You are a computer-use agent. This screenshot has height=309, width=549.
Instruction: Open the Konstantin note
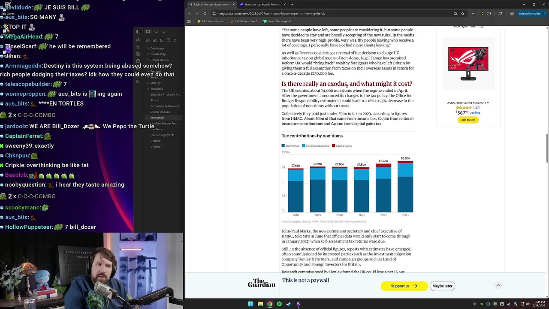click(157, 118)
